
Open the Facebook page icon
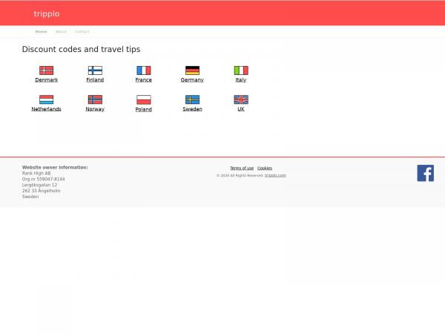pos(425,173)
